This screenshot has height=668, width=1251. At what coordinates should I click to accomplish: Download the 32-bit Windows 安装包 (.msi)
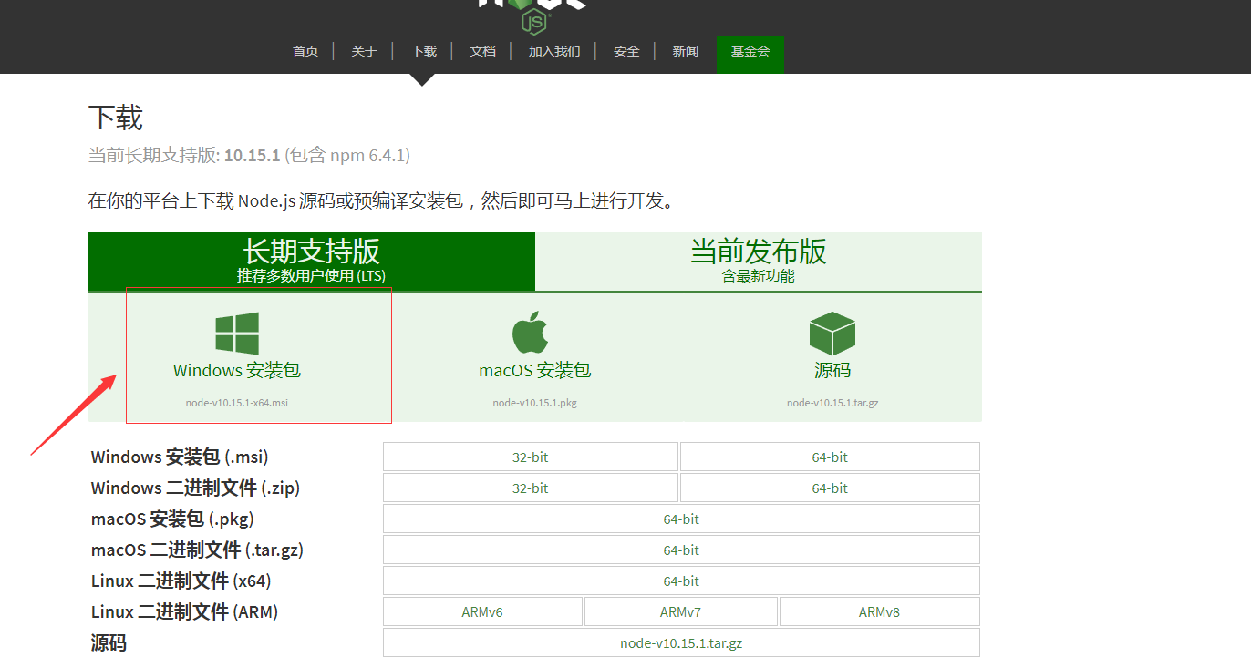pos(530,456)
